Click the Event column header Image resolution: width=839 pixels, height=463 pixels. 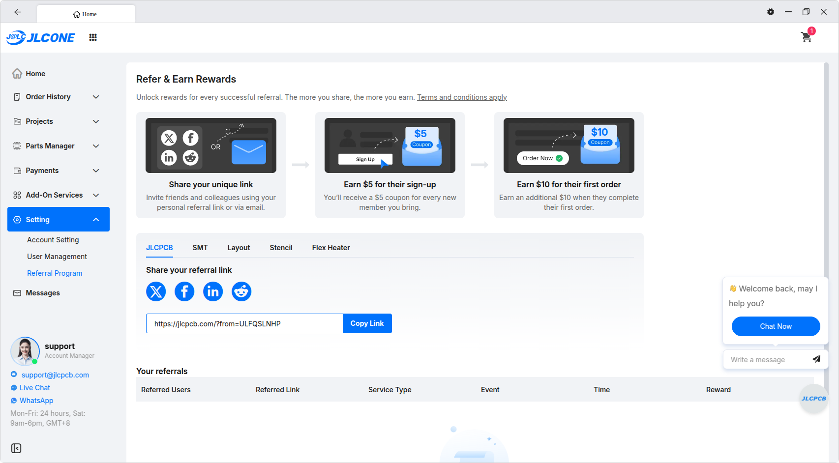click(x=490, y=390)
